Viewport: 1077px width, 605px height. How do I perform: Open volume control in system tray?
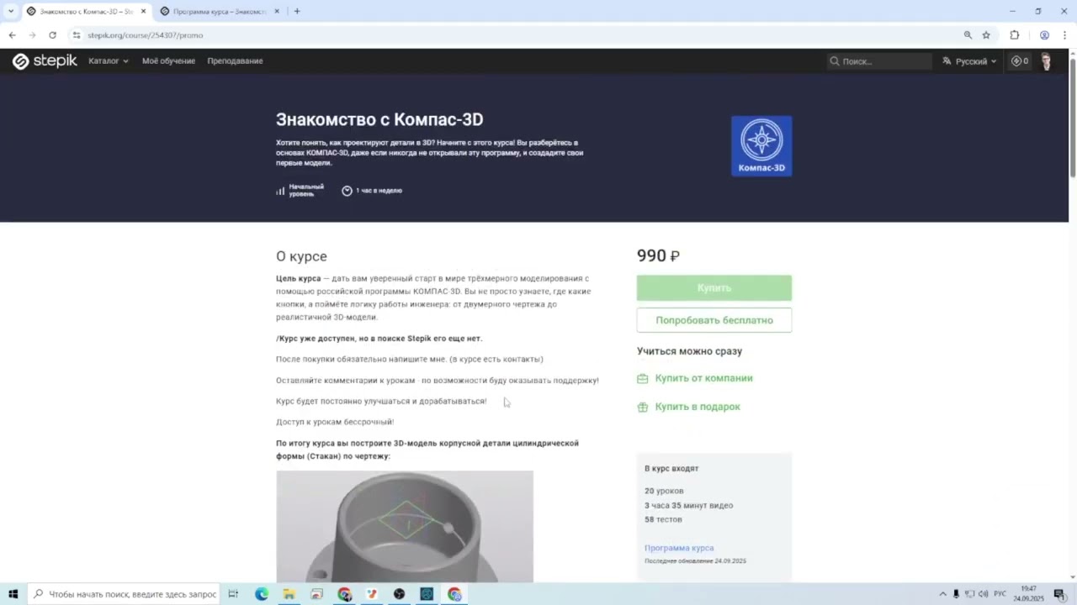[x=984, y=594]
